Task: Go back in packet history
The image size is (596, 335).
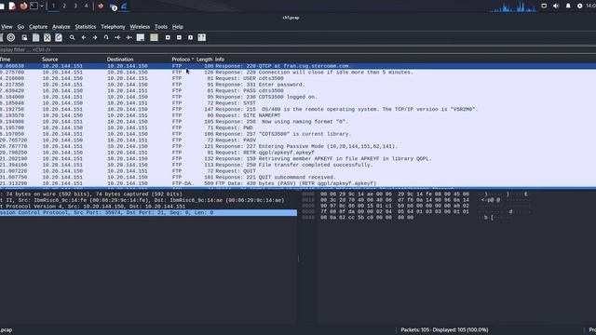Action: 84,37
